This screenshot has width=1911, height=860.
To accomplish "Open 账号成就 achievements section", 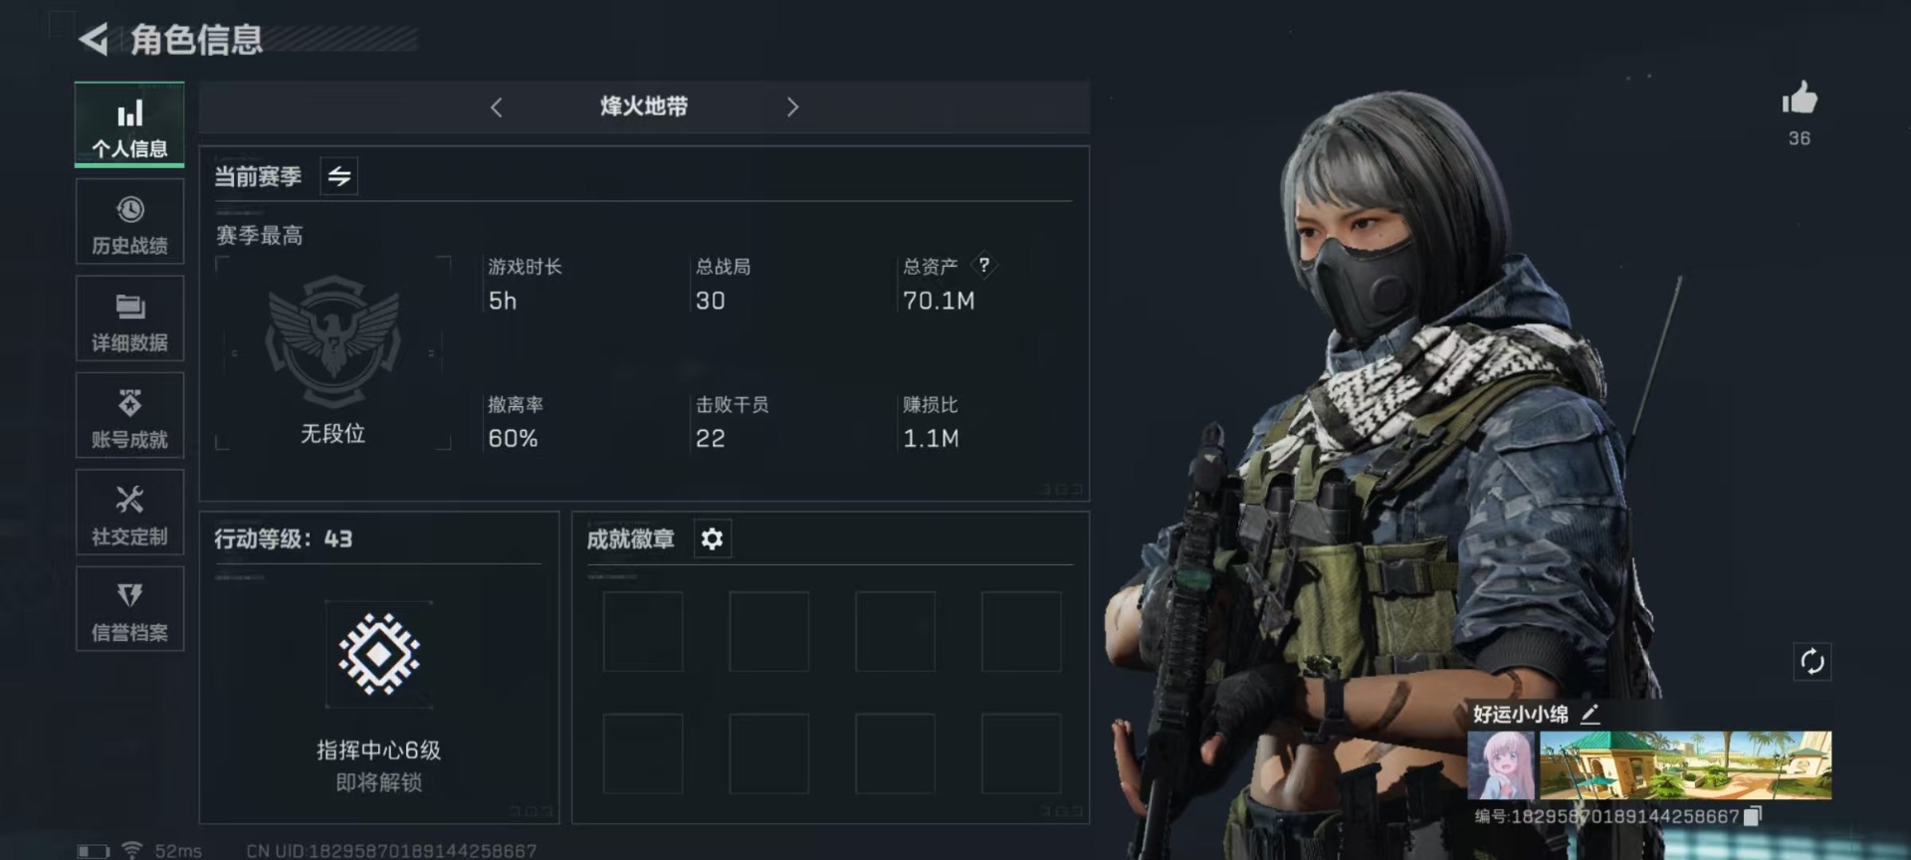I will (129, 415).
